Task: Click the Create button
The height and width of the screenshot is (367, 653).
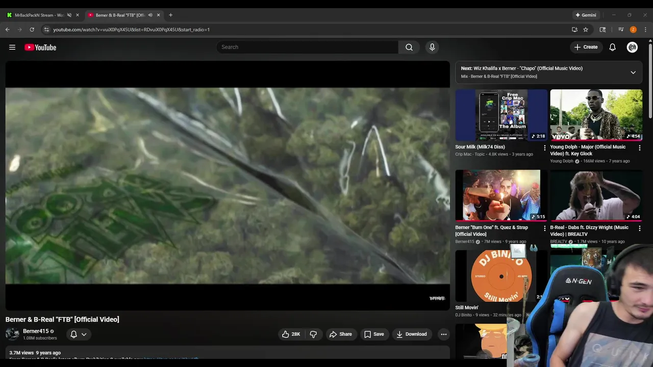Action: pyautogui.click(x=586, y=47)
